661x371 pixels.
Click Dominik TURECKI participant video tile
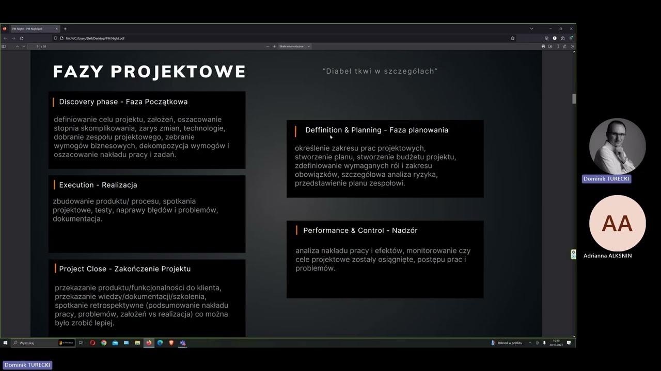point(617,146)
